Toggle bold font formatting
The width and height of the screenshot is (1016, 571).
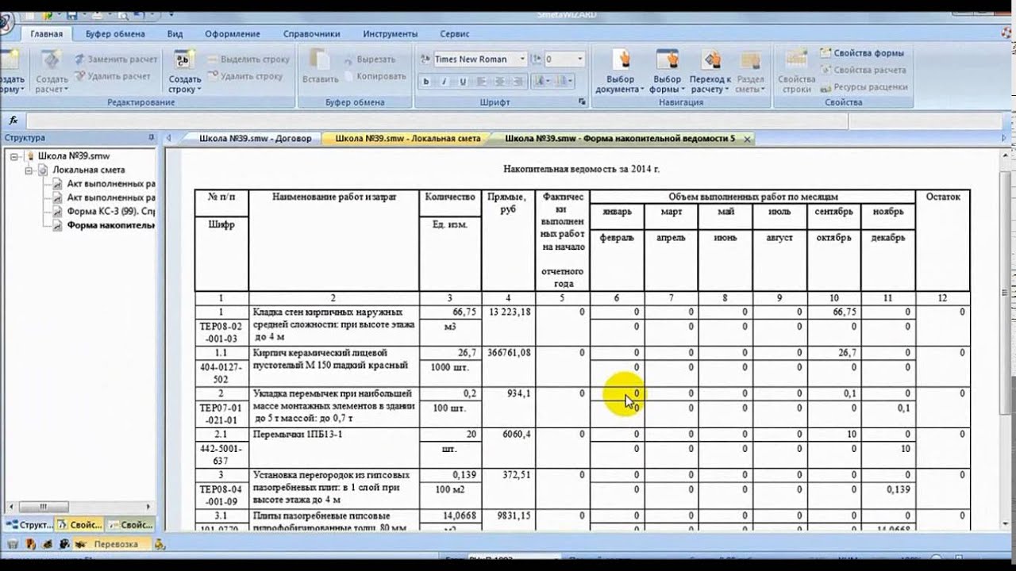[425, 82]
